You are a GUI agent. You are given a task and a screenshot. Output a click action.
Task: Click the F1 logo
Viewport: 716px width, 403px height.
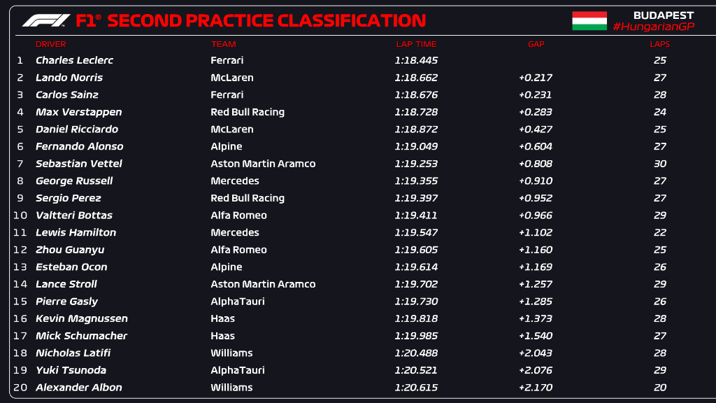coord(45,21)
